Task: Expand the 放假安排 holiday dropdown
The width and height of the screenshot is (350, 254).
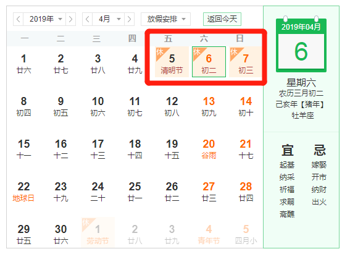Action: 165,19
